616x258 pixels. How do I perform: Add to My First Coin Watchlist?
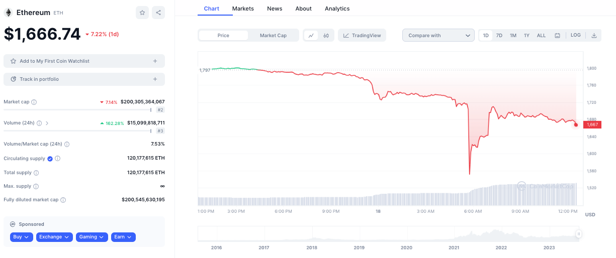click(x=84, y=61)
